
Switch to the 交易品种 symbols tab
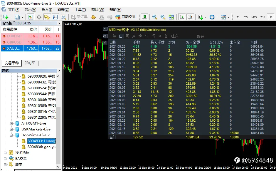12,63
